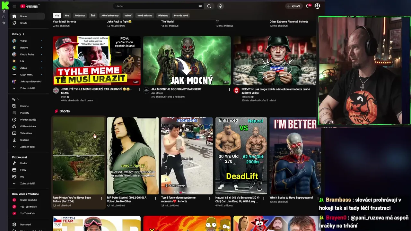The image size is (411, 231).
Task: Open options for Natural 62 Yr Old short
Action: point(264,199)
